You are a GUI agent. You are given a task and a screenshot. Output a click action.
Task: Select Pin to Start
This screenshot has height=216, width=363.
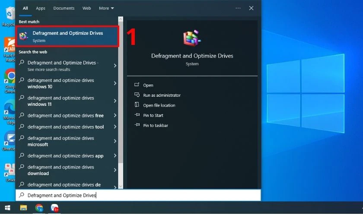coord(153,115)
